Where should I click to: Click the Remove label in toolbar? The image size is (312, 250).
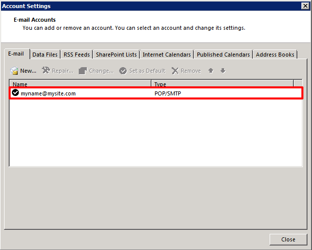(191, 71)
